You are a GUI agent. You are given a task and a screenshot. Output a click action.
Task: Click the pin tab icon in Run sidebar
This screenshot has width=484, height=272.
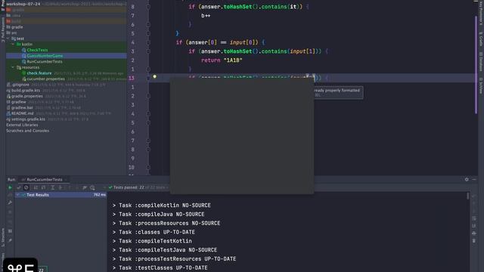click(x=10, y=240)
